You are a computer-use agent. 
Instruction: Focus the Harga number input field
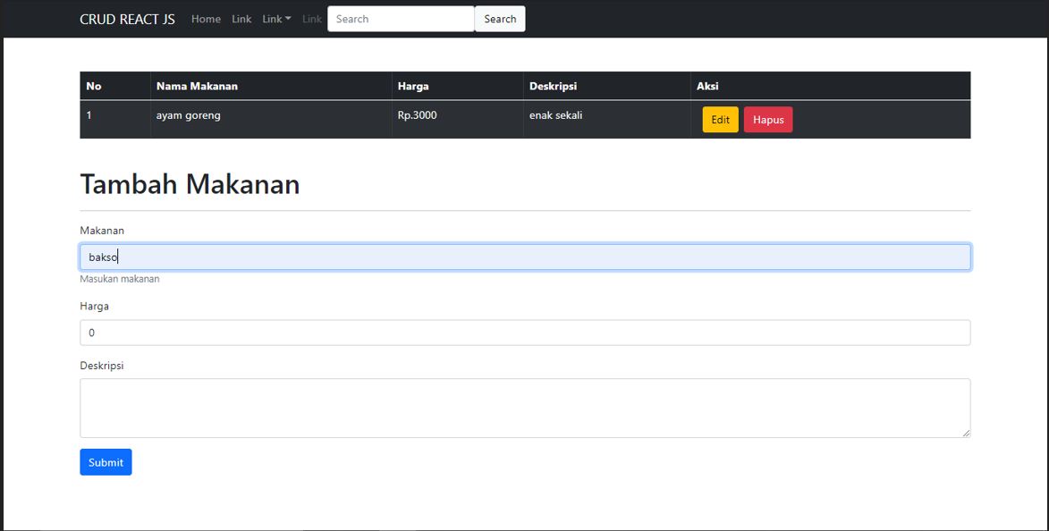[x=525, y=333]
